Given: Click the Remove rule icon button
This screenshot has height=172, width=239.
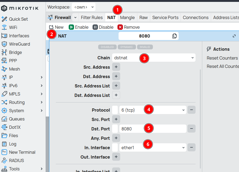Looking at the screenshot, I should point(120,27).
